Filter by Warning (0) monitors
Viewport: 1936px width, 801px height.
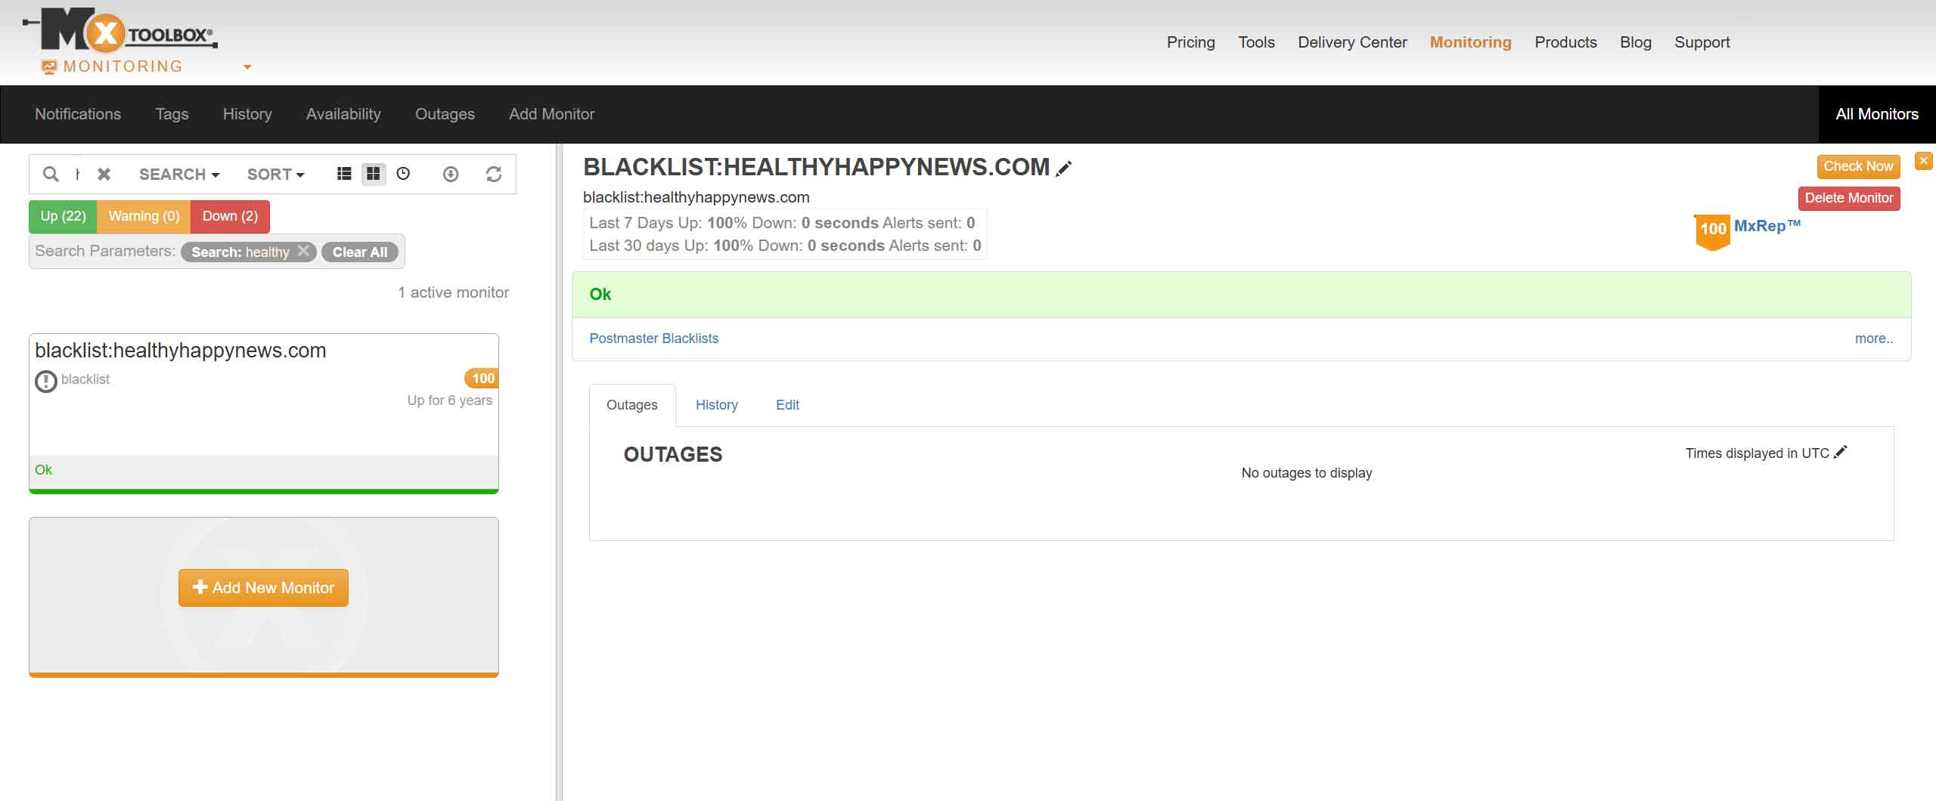click(x=144, y=216)
